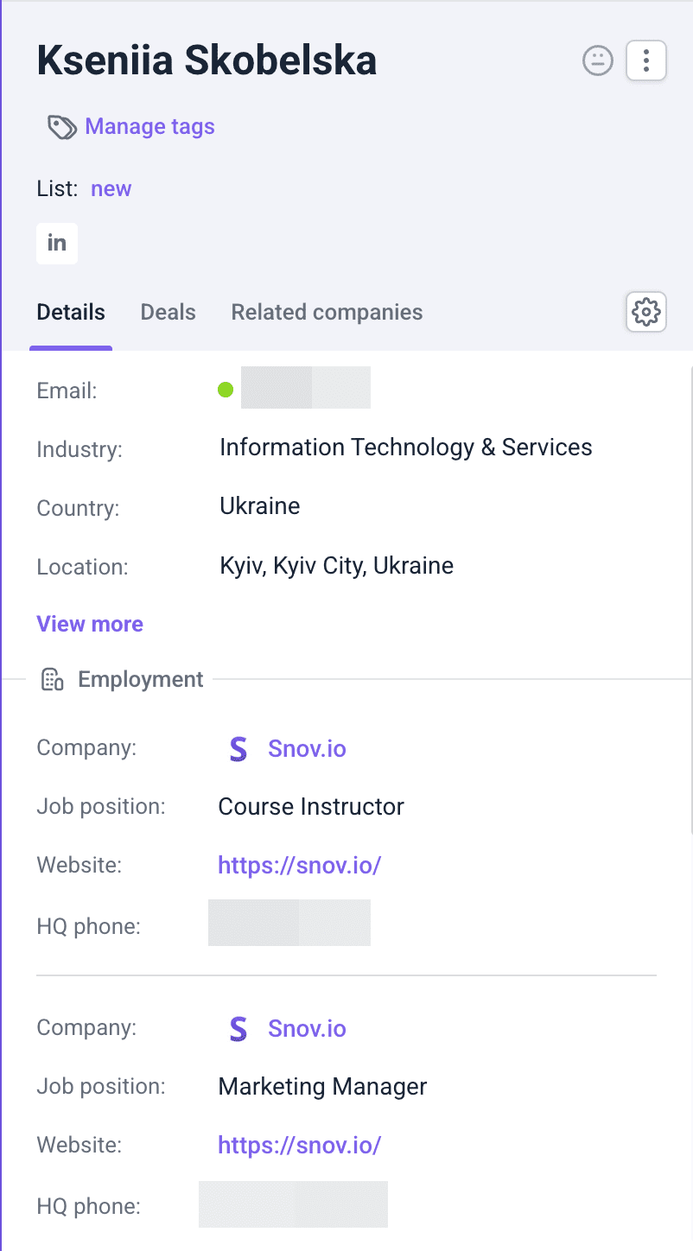Click the blurred email address field
This screenshot has height=1251, width=693.
[305, 388]
